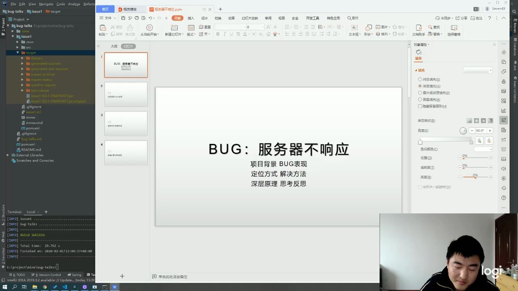518x291 pixels.
Task: Select picture or texture fill radio option
Action: pyautogui.click(x=420, y=93)
